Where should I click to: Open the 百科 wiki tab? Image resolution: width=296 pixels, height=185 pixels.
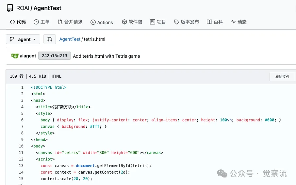pos(215,22)
